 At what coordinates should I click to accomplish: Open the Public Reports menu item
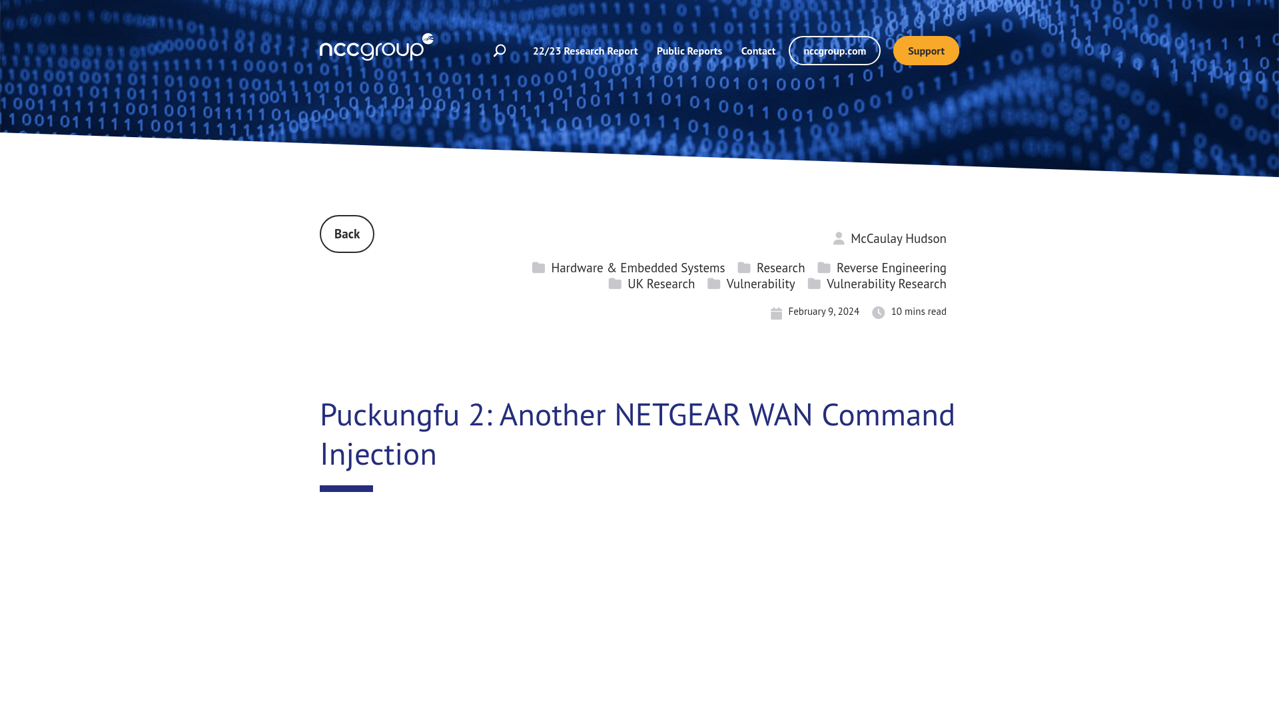click(689, 50)
